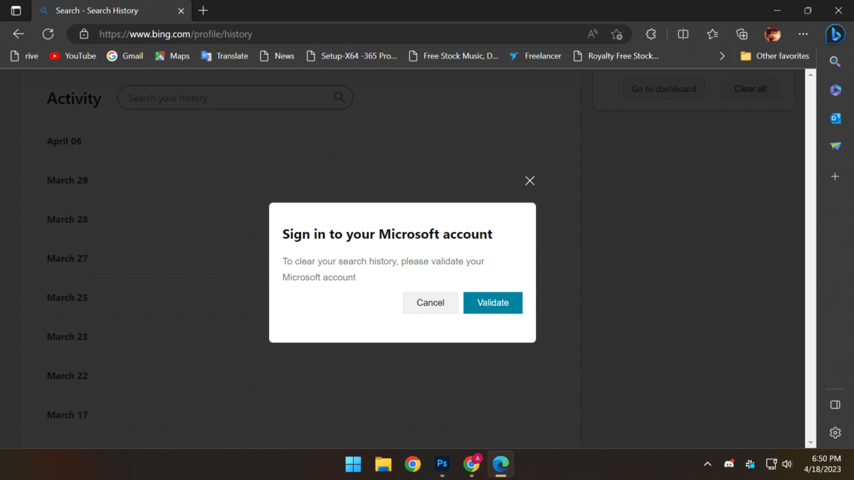The width and height of the screenshot is (854, 480).
Task: Click the March 23 date heading
Action: pos(67,336)
